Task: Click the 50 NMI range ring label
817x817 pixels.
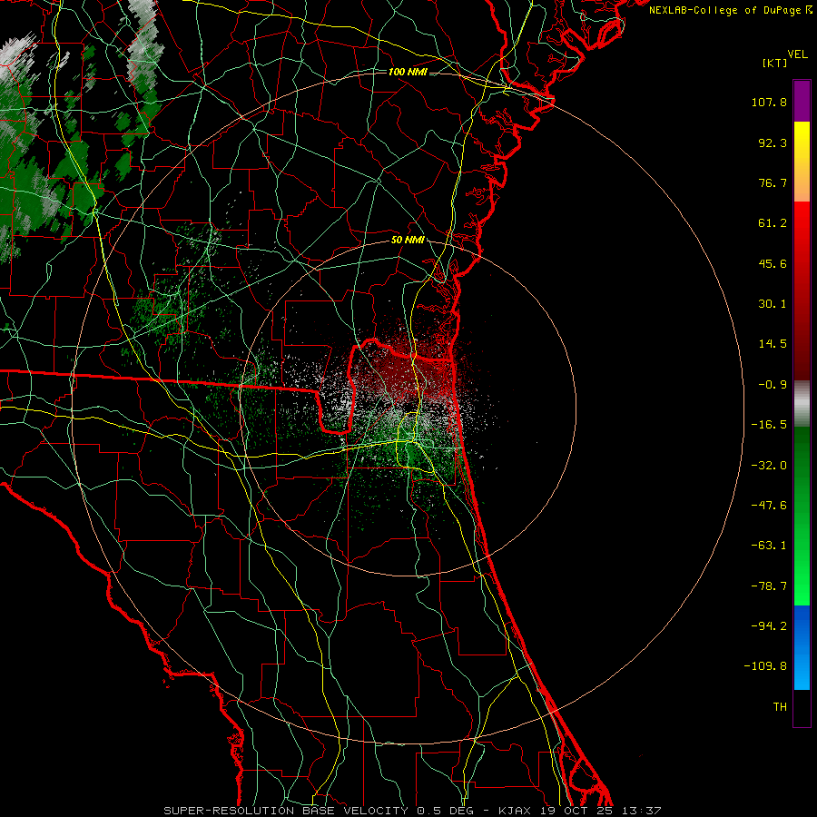Action: [x=408, y=241]
